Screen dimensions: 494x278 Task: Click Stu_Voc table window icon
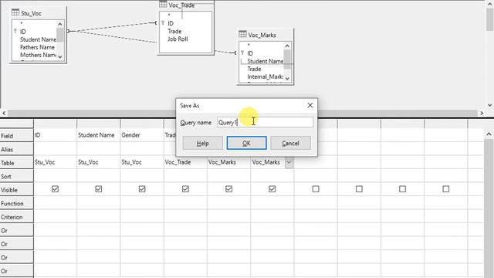coord(15,12)
